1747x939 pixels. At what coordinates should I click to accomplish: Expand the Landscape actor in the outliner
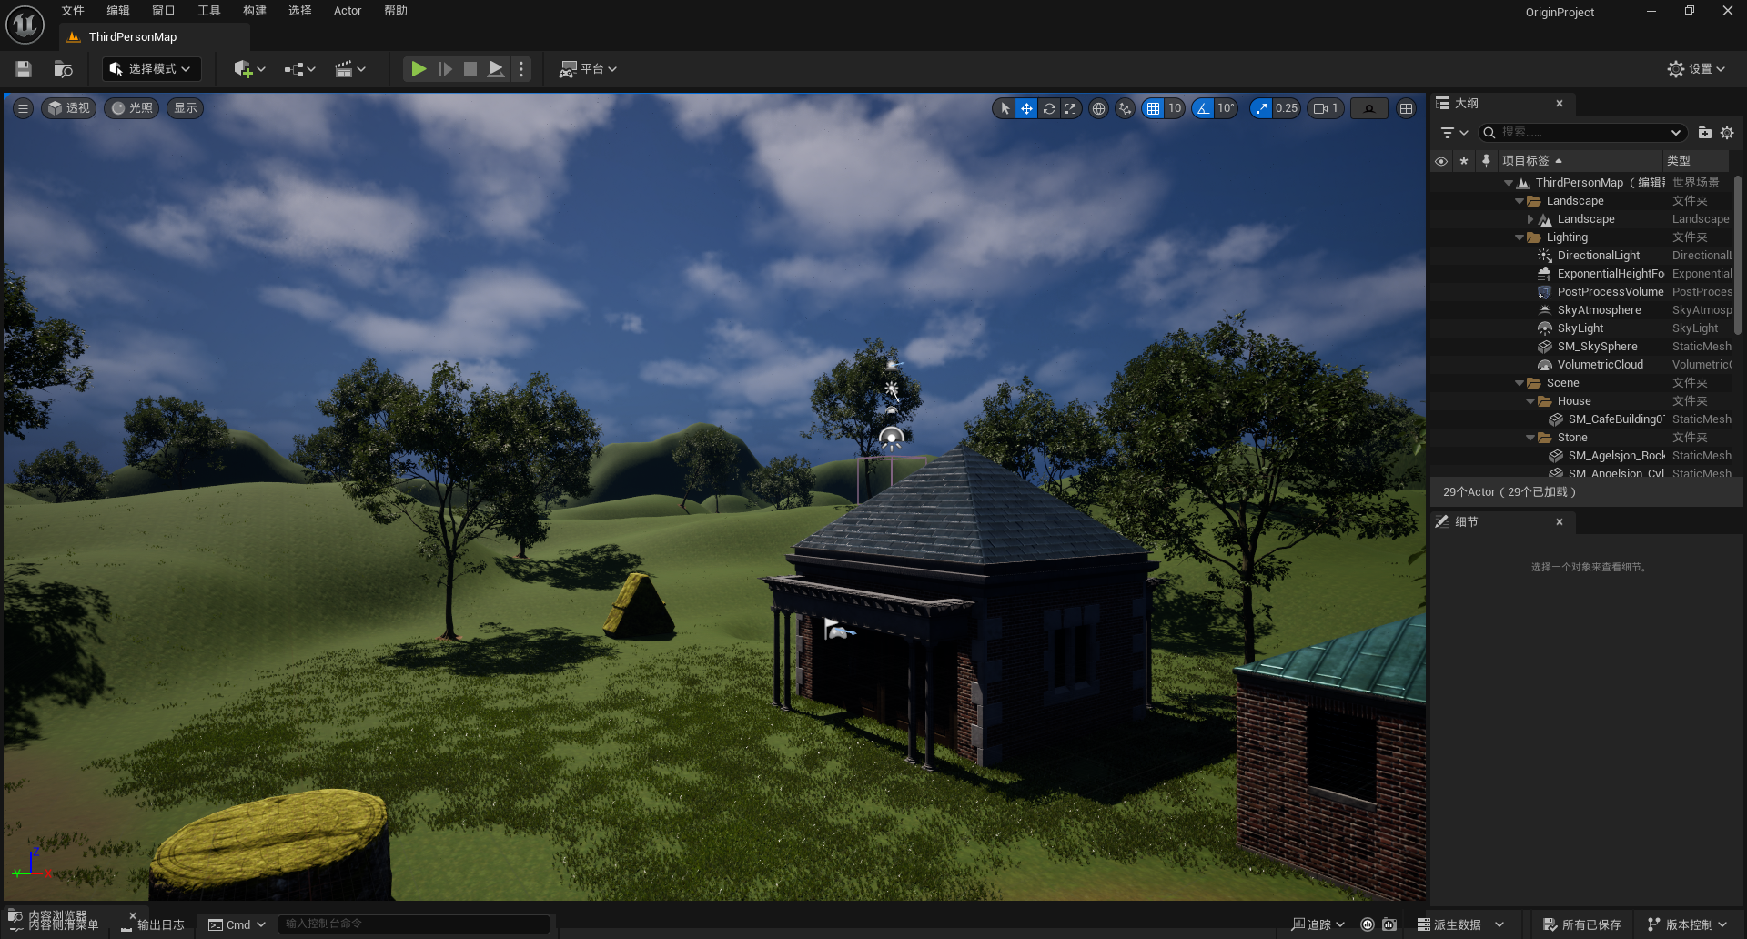[1530, 219]
